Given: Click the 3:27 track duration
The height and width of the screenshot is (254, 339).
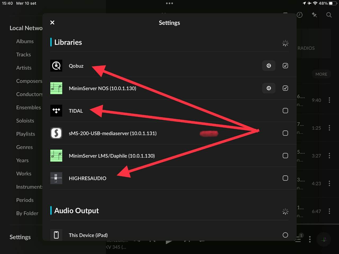Looking at the screenshot, I should 316,156.
